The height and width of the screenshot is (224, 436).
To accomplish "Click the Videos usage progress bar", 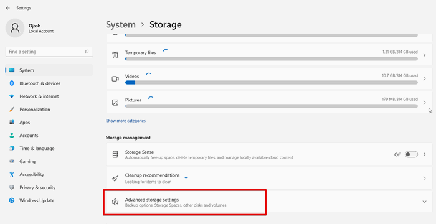I will [x=272, y=83].
